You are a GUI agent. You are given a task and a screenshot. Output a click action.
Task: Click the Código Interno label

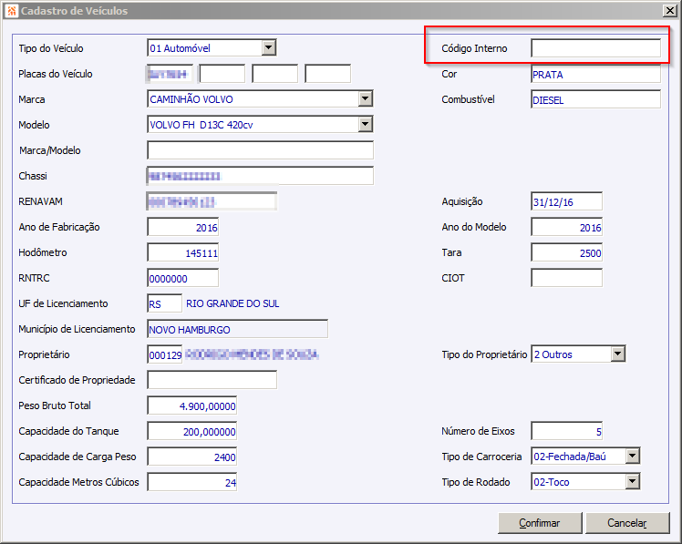[x=474, y=48]
